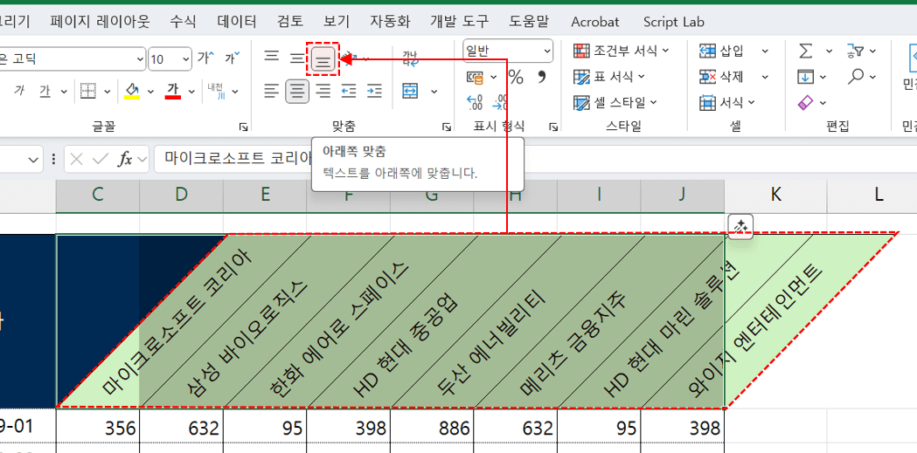Image resolution: width=917 pixels, height=453 pixels.
Task: Click the Bottom Align button
Action: pos(323,58)
